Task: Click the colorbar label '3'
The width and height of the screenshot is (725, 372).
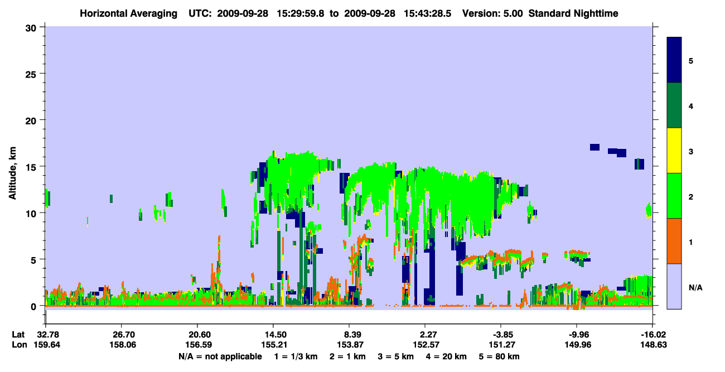Action: pos(691,151)
